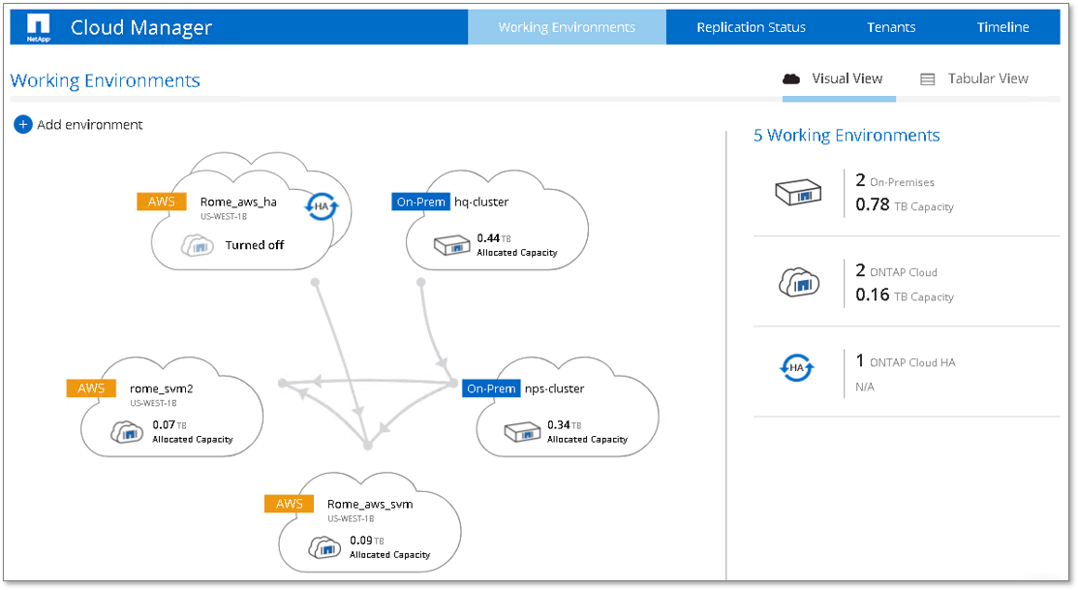1078x590 pixels.
Task: Click the 0.44 TB capacity value
Action: [494, 238]
